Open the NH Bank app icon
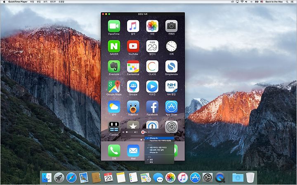 (x=171, y=86)
